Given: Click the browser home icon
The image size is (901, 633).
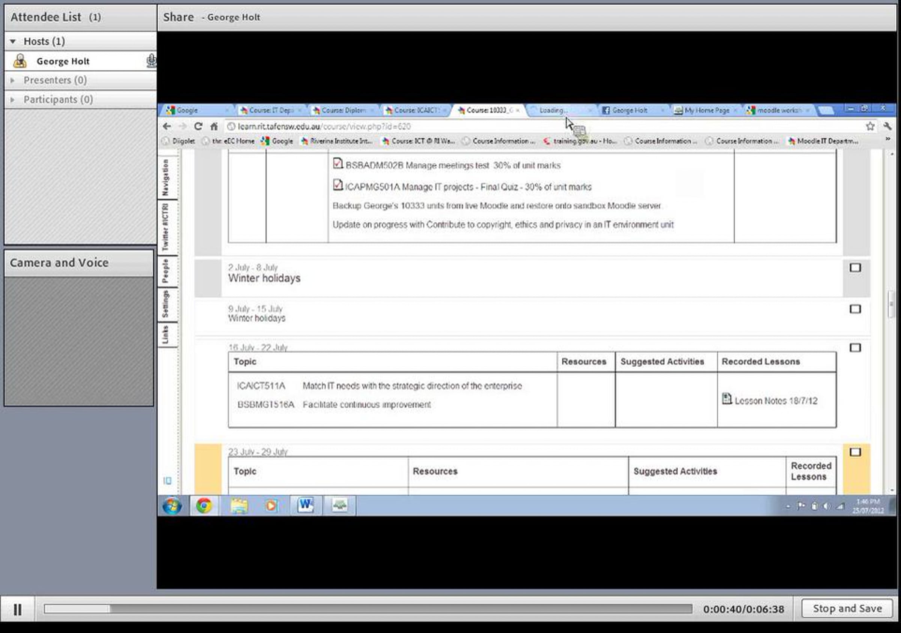Looking at the screenshot, I should pos(214,126).
